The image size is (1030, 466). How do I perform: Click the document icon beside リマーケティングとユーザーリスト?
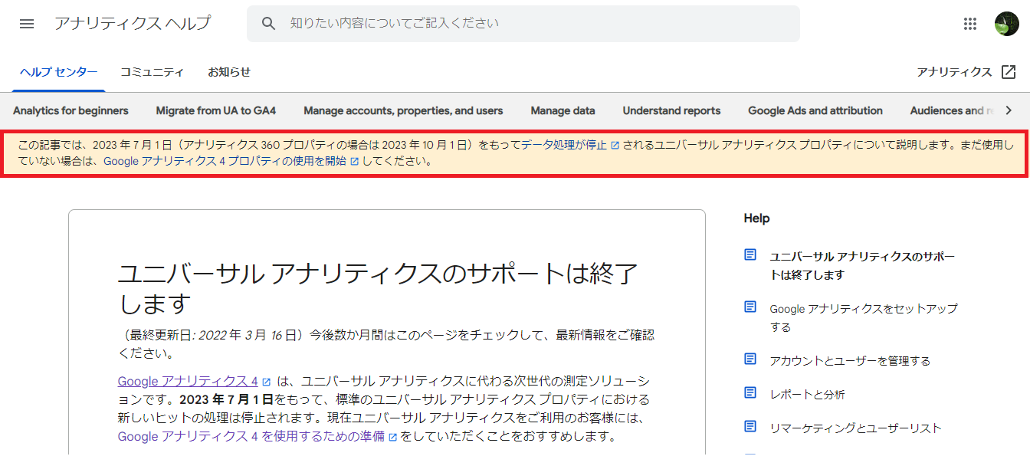750,427
